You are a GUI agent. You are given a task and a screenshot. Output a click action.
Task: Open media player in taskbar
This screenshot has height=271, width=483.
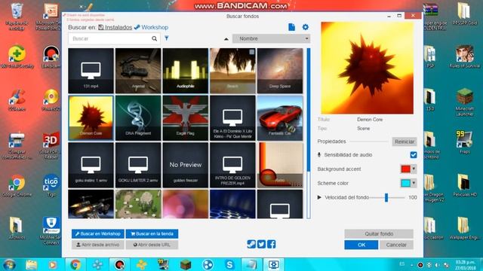coord(53,264)
